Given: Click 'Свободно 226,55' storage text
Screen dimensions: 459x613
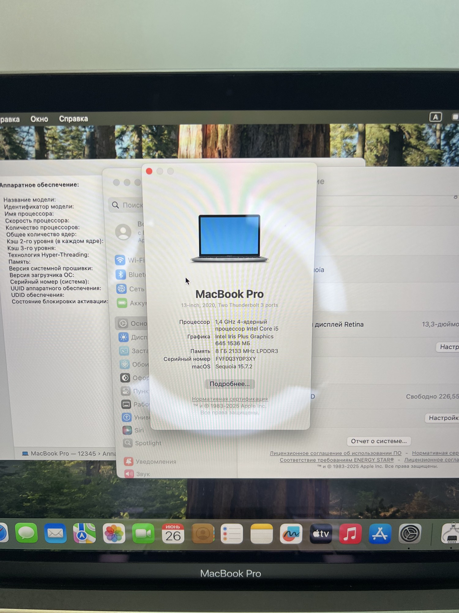Looking at the screenshot, I should [x=432, y=396].
